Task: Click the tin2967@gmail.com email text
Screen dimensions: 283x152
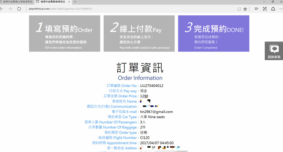Action: click(156, 112)
